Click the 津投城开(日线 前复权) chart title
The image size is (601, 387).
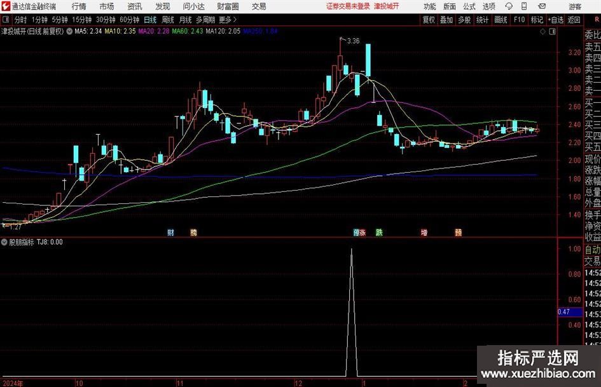(x=32, y=31)
